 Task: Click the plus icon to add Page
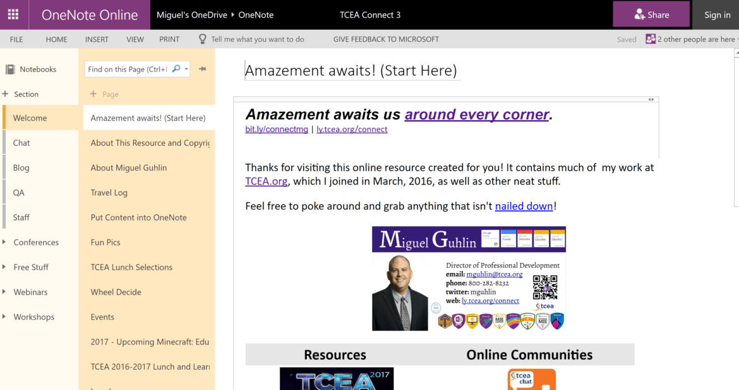tap(93, 94)
